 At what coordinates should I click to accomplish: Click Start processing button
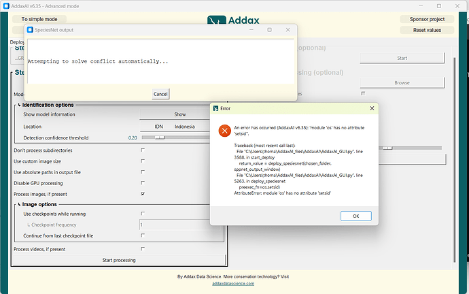(119, 260)
